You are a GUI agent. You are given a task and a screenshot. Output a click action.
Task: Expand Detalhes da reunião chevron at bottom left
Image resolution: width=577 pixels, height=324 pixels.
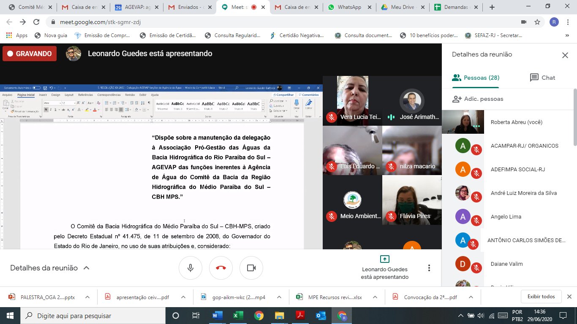[87, 268]
